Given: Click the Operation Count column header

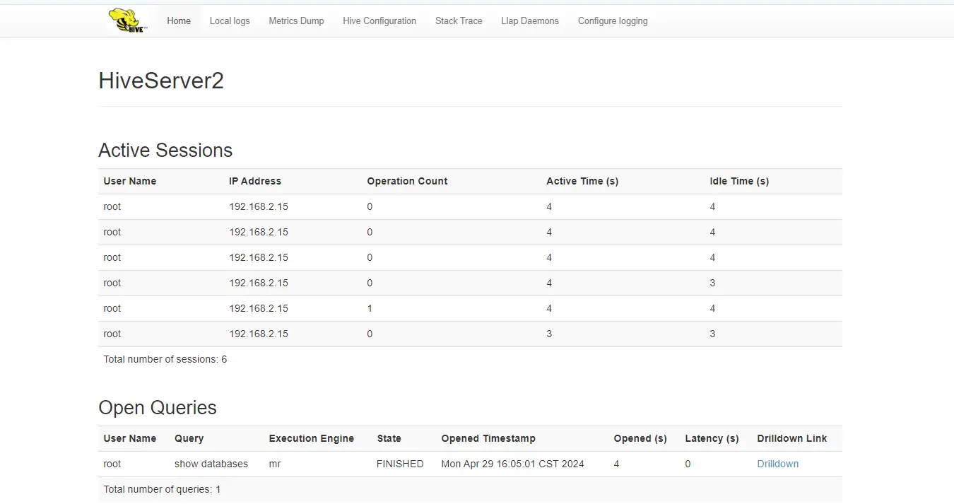Looking at the screenshot, I should 407,182.
